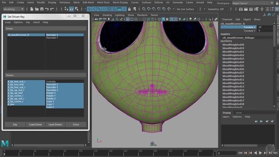Click the viewport bookmark icon
Viewport: 279px width, 157px height.
point(109,19)
